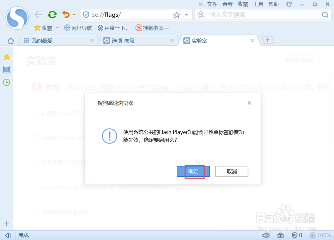Enable the 启用单标签静音功能 checkbox
This screenshot has width=334, height=240.
coord(35,212)
